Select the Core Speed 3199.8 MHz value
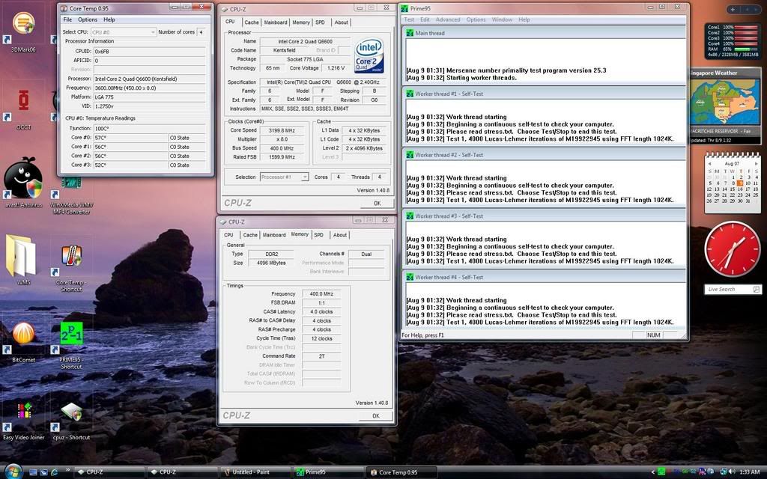Viewport: 767px width, 479px height. [282, 130]
